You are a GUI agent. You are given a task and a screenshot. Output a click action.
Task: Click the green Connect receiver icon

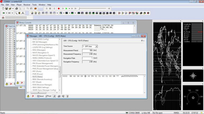tap(4, 13)
